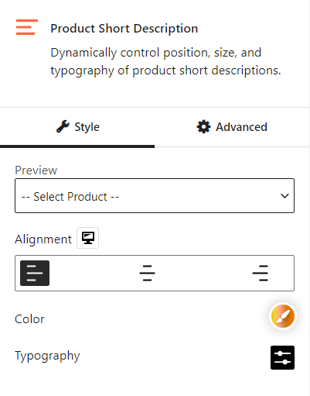The image size is (310, 396).
Task: Click the "-- Select Product --" placeholder text
Action: coord(70,197)
